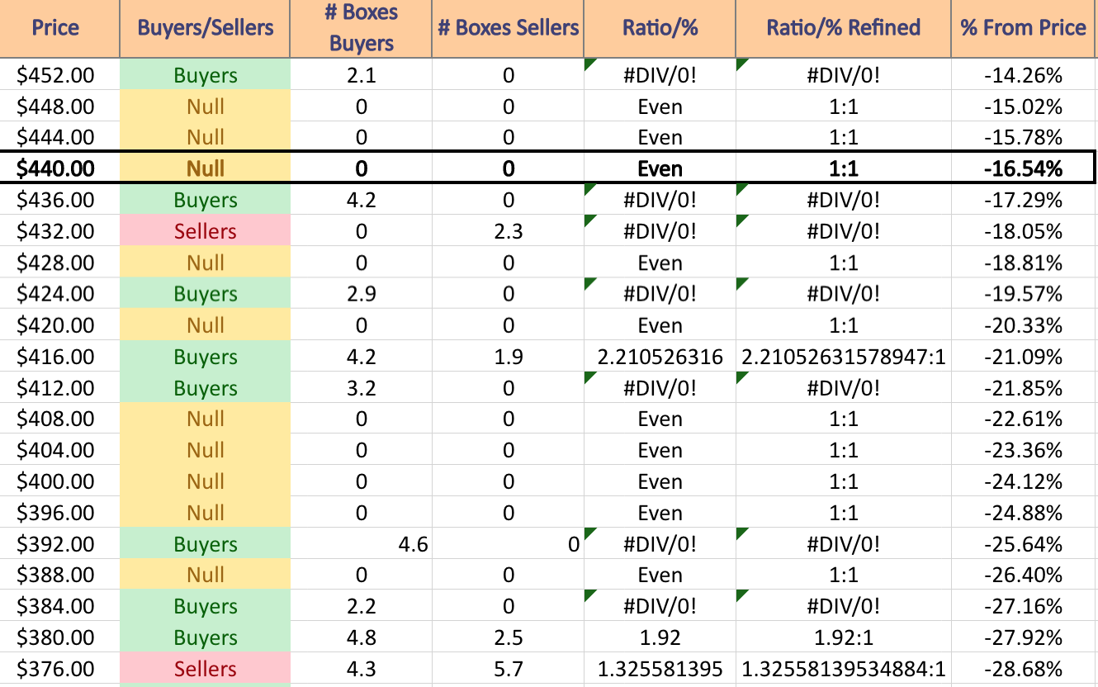Select the 2.21052631578947:1 refined ratio cell
Viewport: 1098px width, 687px height.
pos(844,357)
